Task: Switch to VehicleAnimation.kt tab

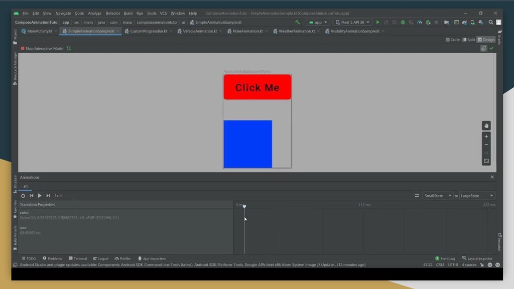Action: 199,31
